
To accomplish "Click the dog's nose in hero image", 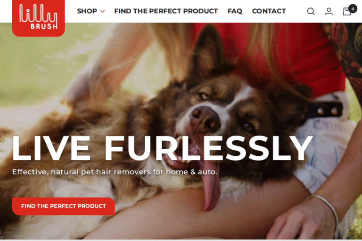I will 204,118.
